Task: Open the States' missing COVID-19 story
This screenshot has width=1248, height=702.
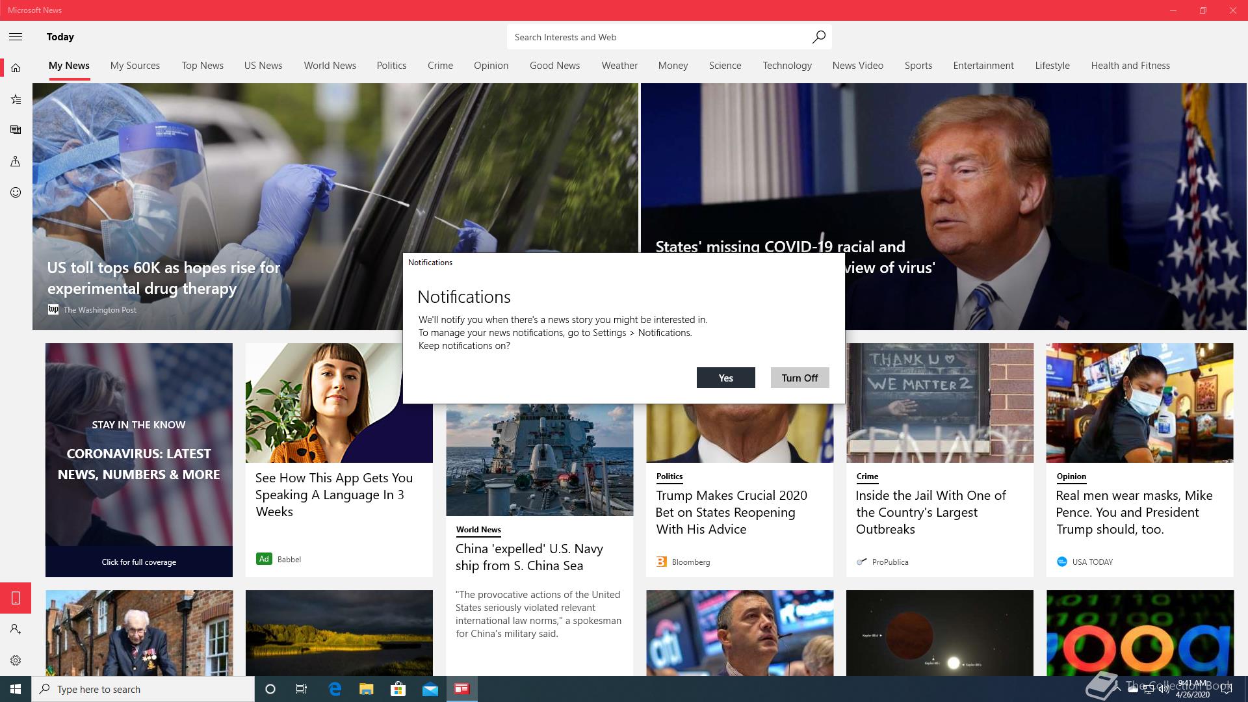Action: pos(944,207)
